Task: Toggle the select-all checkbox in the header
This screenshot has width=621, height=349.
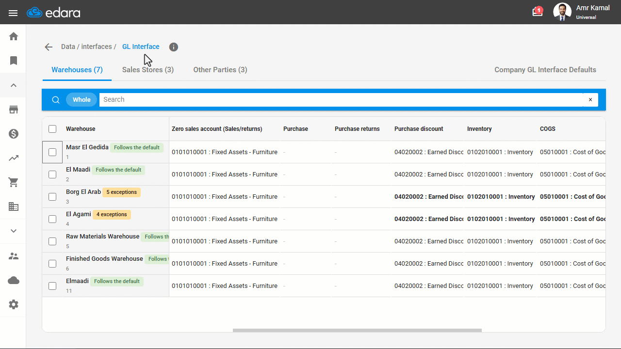Action: click(x=52, y=129)
